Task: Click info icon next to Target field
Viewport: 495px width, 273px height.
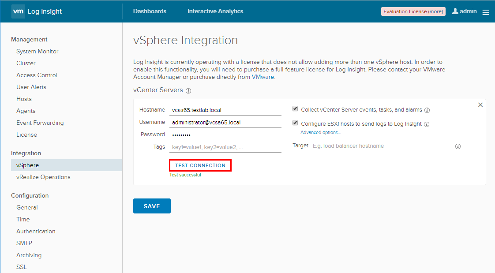Action: pyautogui.click(x=458, y=146)
